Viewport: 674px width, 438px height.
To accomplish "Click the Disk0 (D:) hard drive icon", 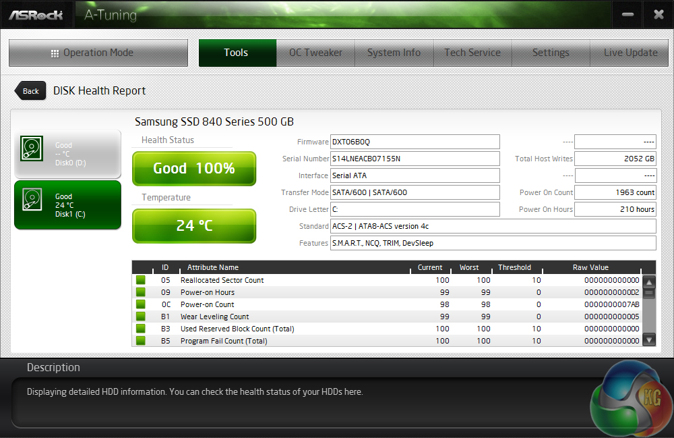I will click(x=32, y=148).
